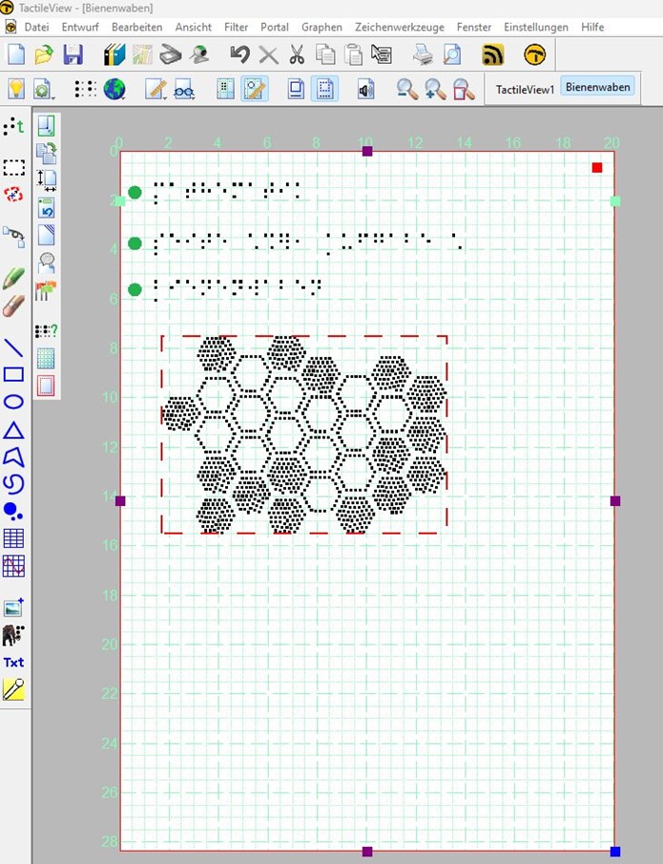Click the Bienenwaben document tab
Viewport: 663px width, 864px height.
[x=596, y=88]
